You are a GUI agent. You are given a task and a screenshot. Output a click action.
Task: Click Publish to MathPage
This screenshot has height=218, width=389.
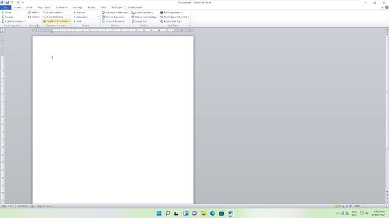click(x=144, y=17)
